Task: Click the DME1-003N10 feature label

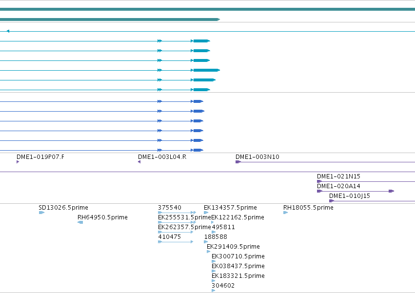Action: coord(257,156)
